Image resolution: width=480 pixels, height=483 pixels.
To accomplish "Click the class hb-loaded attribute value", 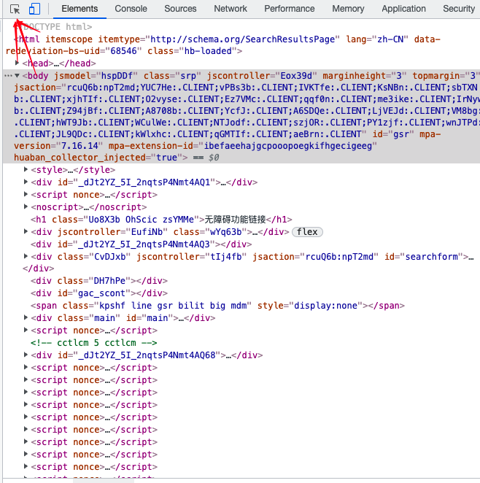I will tap(208, 51).
